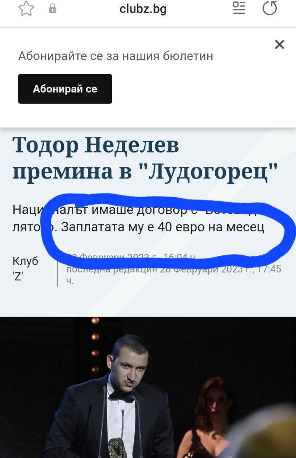
Task: Click the article subtitle about договор
Action: 138,218
